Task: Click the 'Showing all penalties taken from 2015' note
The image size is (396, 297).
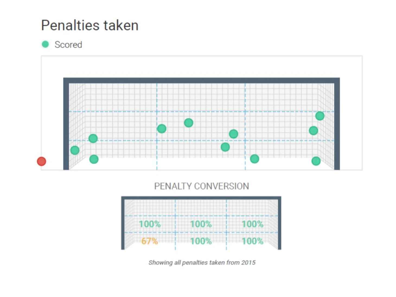Action: (x=202, y=262)
